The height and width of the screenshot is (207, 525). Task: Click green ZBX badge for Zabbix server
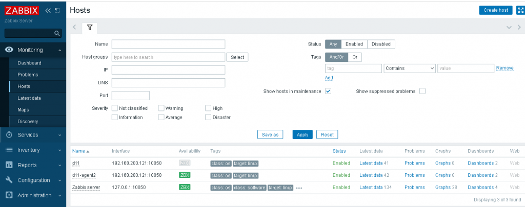185,187
